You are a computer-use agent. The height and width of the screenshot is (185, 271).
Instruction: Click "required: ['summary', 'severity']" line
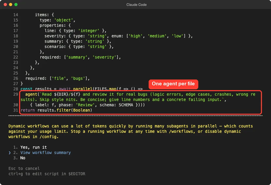pos(80,57)
